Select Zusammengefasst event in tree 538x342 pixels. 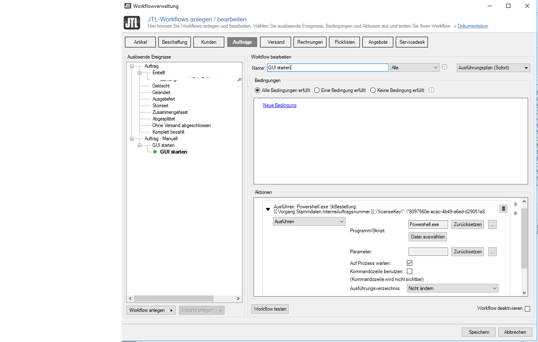pyautogui.click(x=170, y=112)
